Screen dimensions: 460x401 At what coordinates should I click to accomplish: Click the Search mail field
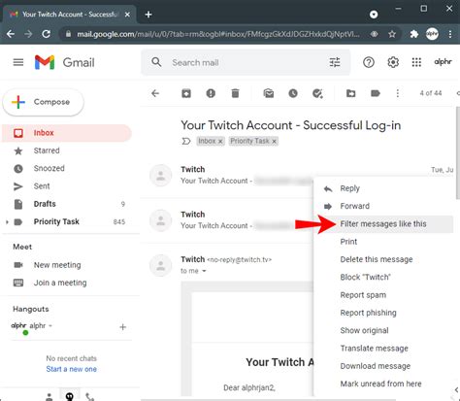click(x=246, y=62)
